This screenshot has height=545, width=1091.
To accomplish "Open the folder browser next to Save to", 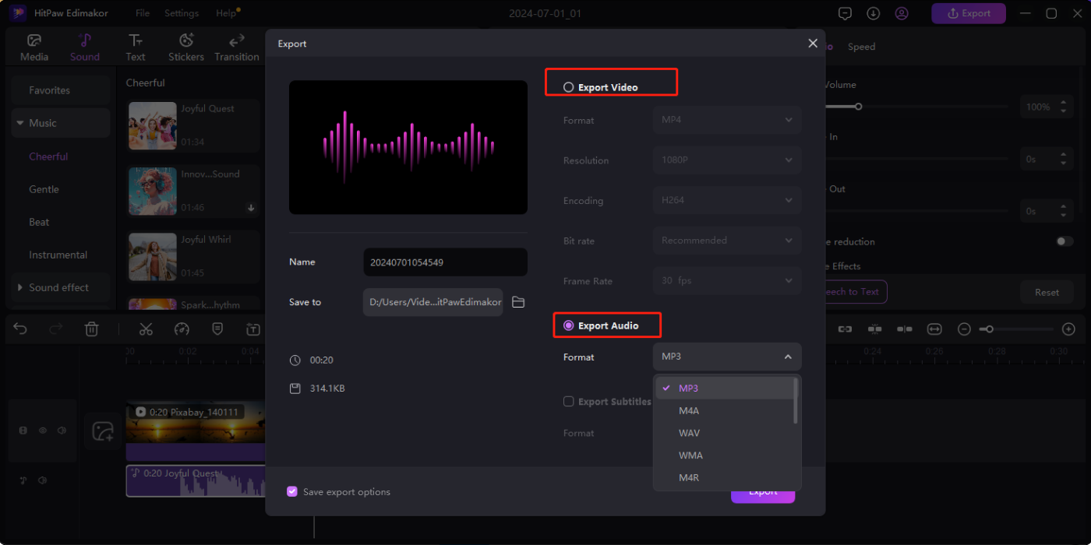I will coord(517,301).
